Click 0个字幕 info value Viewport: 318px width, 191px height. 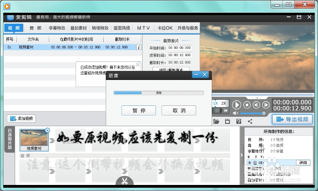tap(277, 151)
